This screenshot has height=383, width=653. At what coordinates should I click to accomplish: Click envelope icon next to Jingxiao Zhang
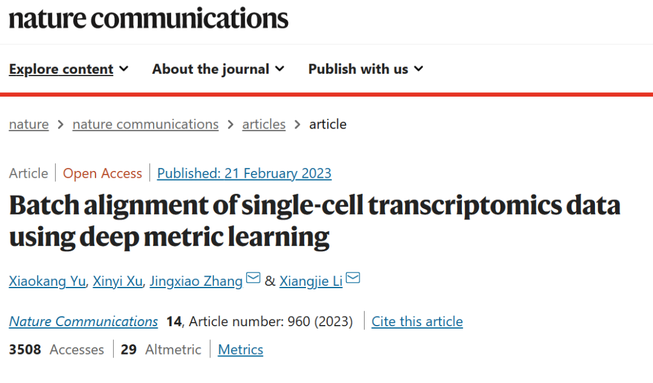click(253, 278)
